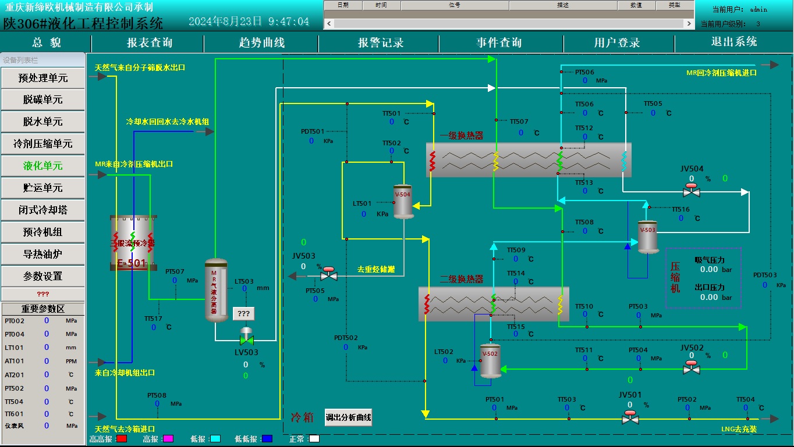Click the JV504 valve icon
This screenshot has width=794, height=447.
(x=692, y=191)
